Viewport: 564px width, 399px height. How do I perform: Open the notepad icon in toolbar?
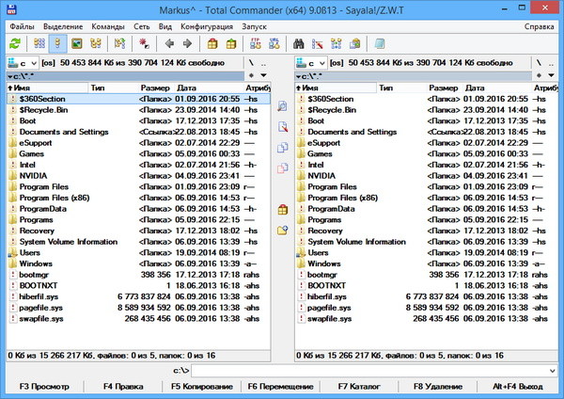(380, 44)
